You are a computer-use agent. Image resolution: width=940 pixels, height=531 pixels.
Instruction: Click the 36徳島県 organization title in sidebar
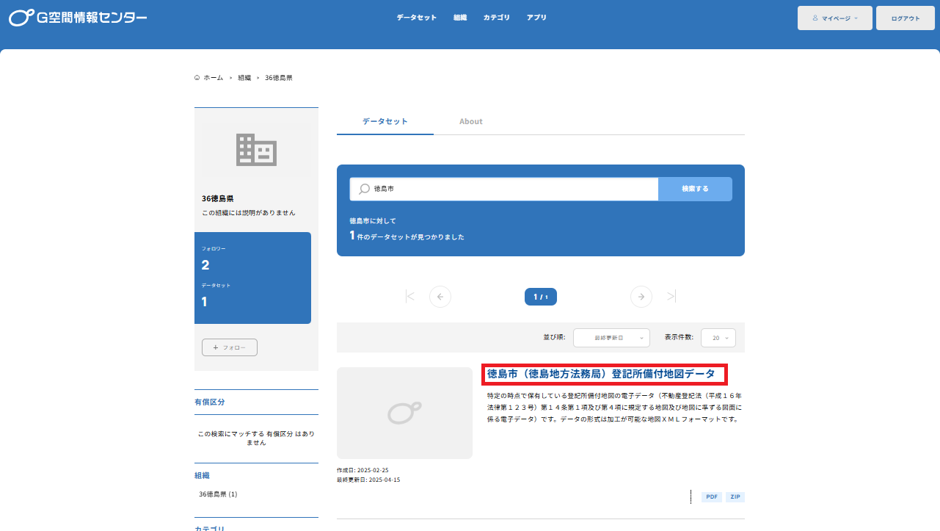pos(218,198)
